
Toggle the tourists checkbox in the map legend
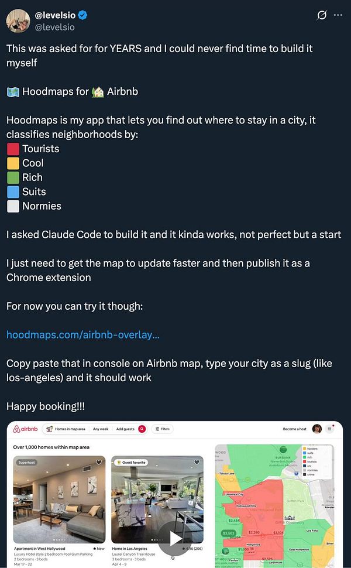click(x=304, y=461)
